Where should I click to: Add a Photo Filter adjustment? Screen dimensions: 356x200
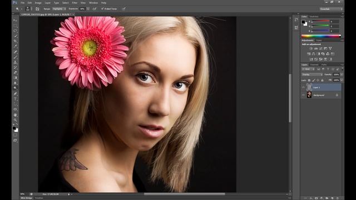[x=323, y=54]
